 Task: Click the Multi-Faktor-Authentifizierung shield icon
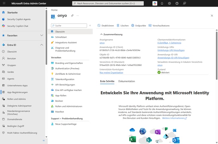click(3, 133)
